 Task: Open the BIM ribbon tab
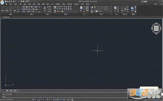[x=52, y=4]
